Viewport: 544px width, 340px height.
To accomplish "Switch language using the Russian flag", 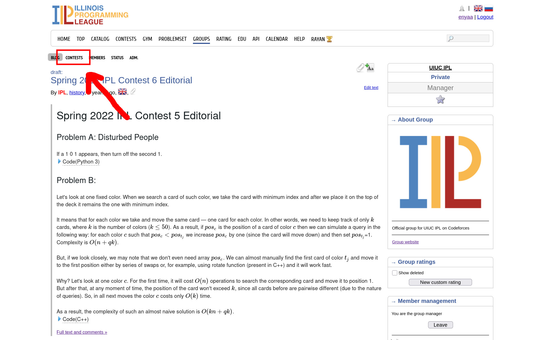I will [x=489, y=8].
